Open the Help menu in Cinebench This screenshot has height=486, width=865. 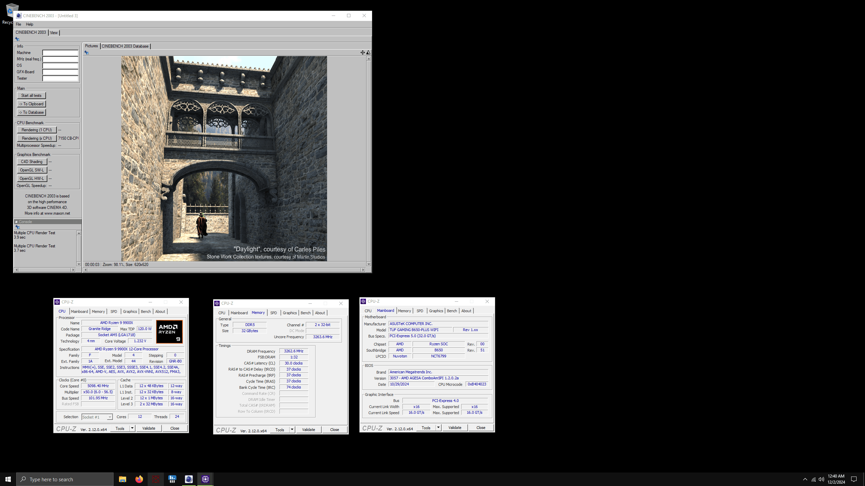pos(29,24)
